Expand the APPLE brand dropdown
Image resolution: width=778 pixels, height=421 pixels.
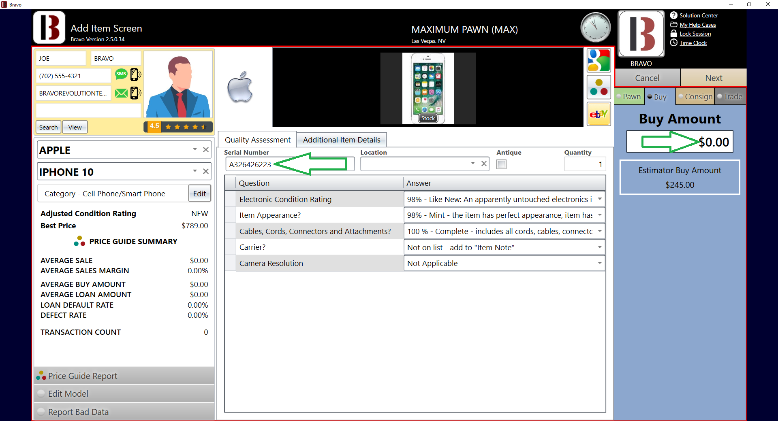(x=195, y=149)
